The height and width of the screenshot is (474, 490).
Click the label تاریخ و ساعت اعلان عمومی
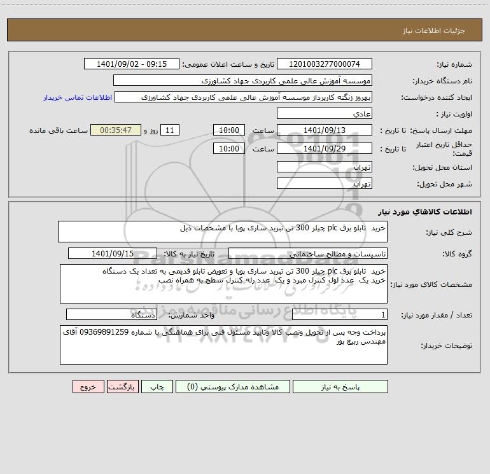pyautogui.click(x=228, y=64)
